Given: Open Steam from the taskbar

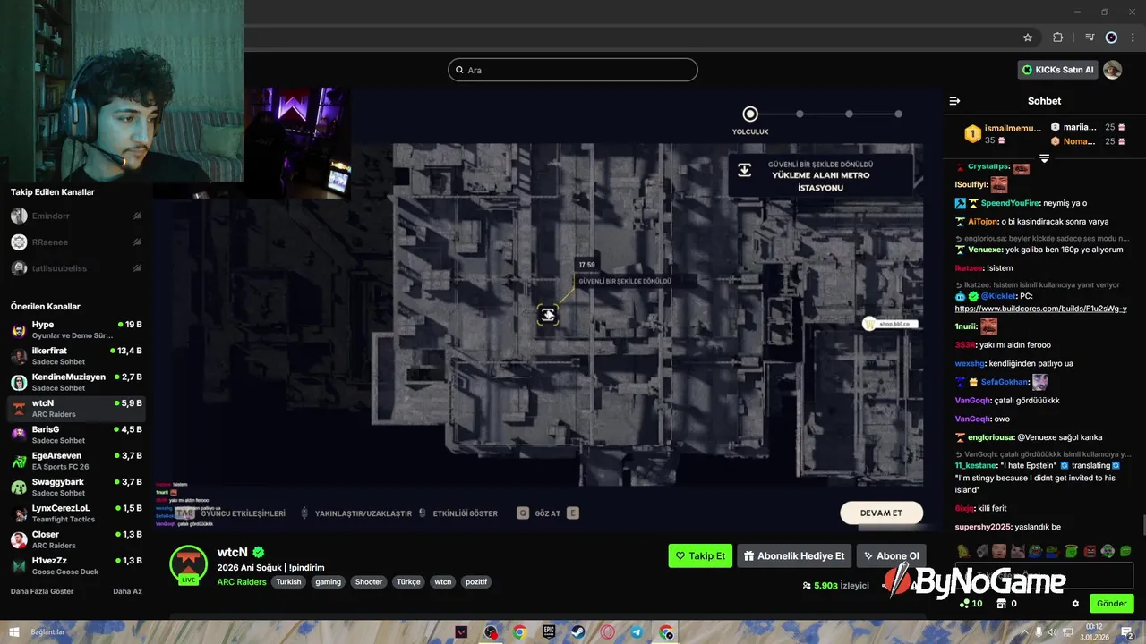Looking at the screenshot, I should pyautogui.click(x=577, y=632).
